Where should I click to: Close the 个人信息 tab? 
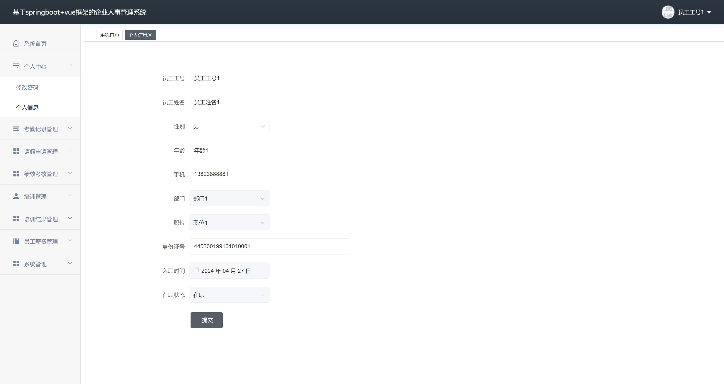pos(150,35)
